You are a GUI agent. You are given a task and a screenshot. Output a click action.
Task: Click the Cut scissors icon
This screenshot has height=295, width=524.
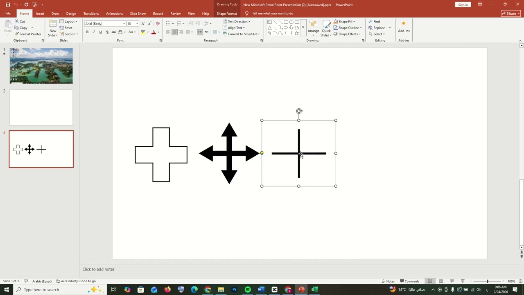click(x=17, y=21)
